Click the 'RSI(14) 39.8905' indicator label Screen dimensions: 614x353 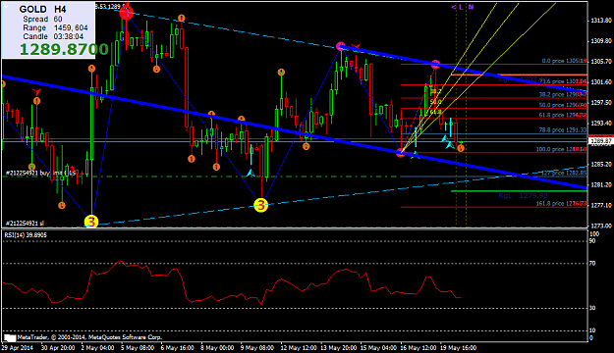point(26,235)
